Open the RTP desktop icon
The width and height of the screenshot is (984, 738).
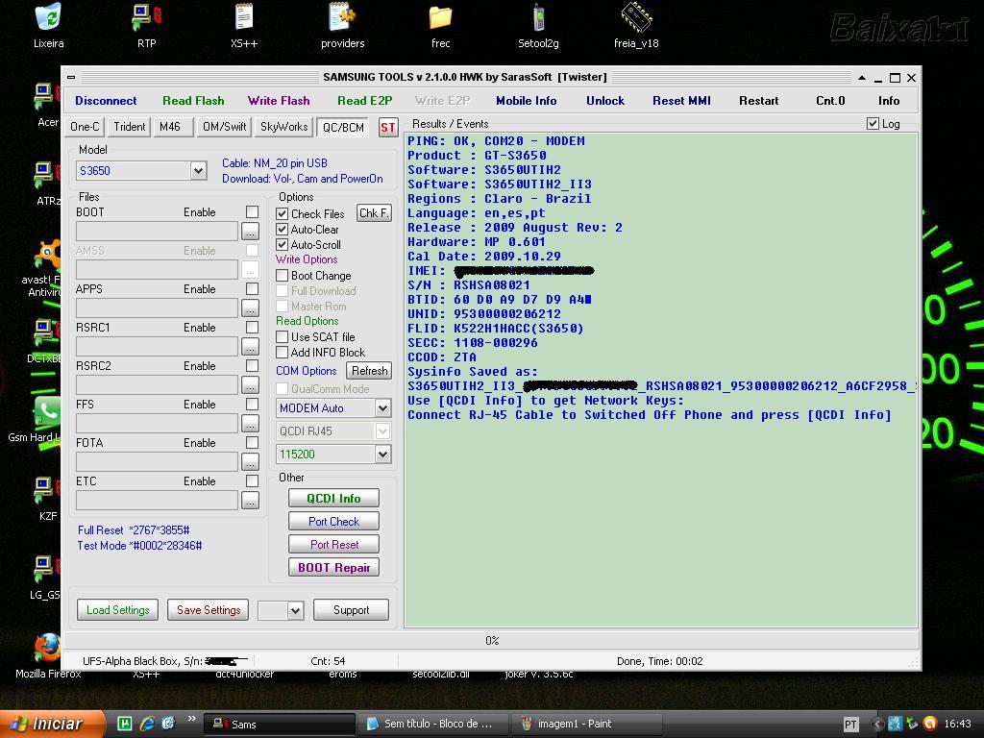click(147, 26)
